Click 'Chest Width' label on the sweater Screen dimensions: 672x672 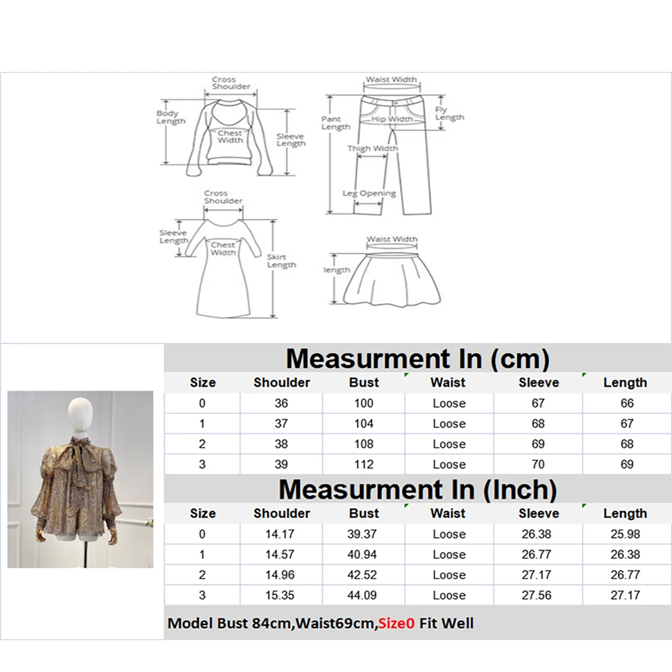230,136
